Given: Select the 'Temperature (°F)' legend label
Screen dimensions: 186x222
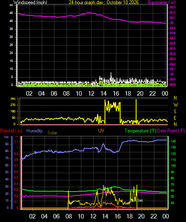Looking at the screenshot, I should pyautogui.click(x=140, y=131).
